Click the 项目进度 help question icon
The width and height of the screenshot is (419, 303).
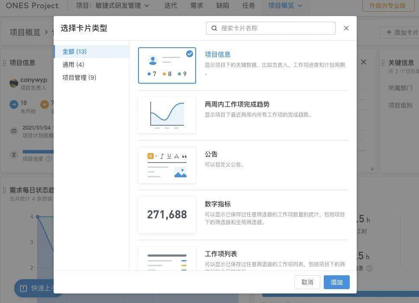pyautogui.click(x=48, y=159)
